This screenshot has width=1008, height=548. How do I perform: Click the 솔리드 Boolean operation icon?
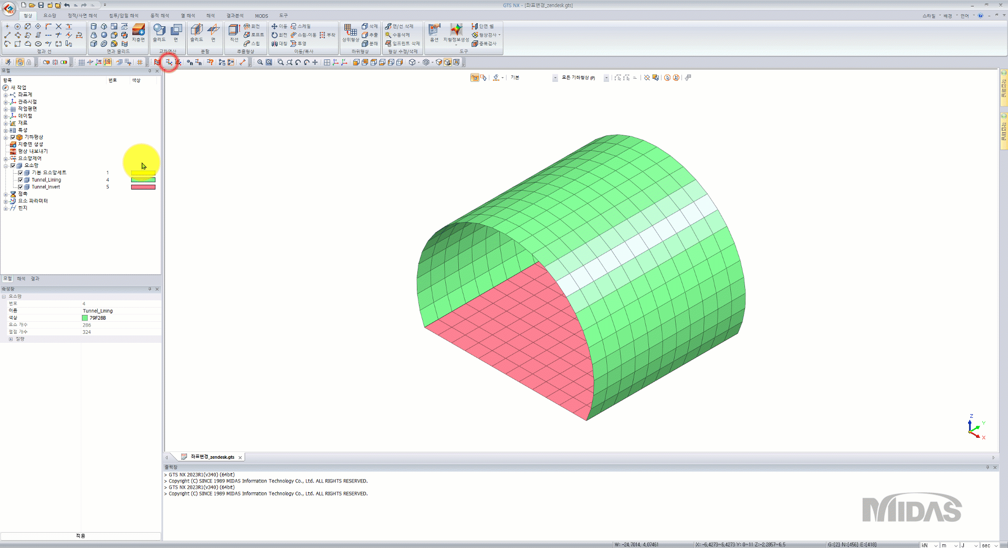pyautogui.click(x=159, y=33)
